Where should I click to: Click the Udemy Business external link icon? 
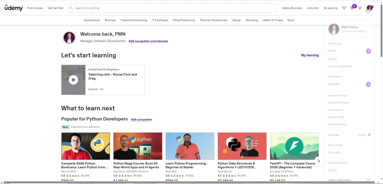point(368,180)
